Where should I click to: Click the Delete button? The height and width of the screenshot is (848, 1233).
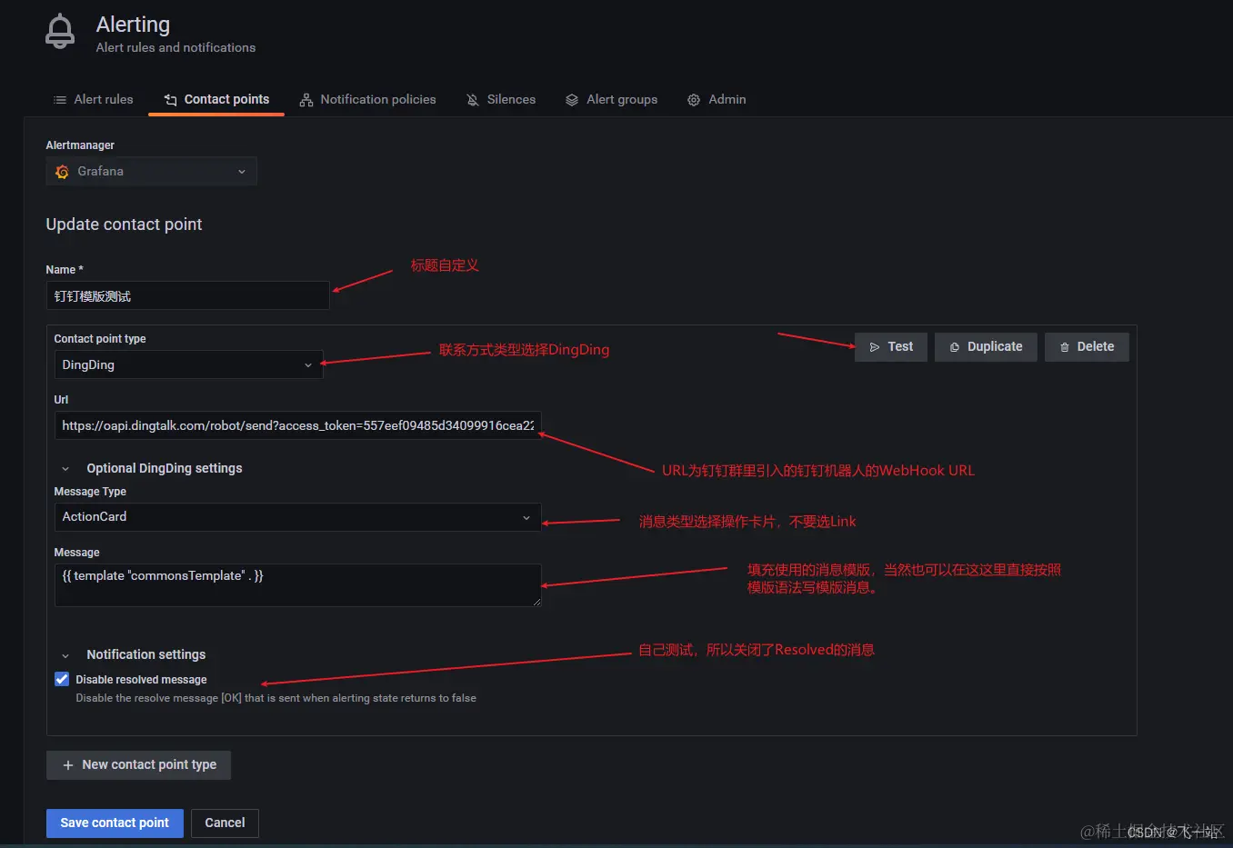(1087, 347)
